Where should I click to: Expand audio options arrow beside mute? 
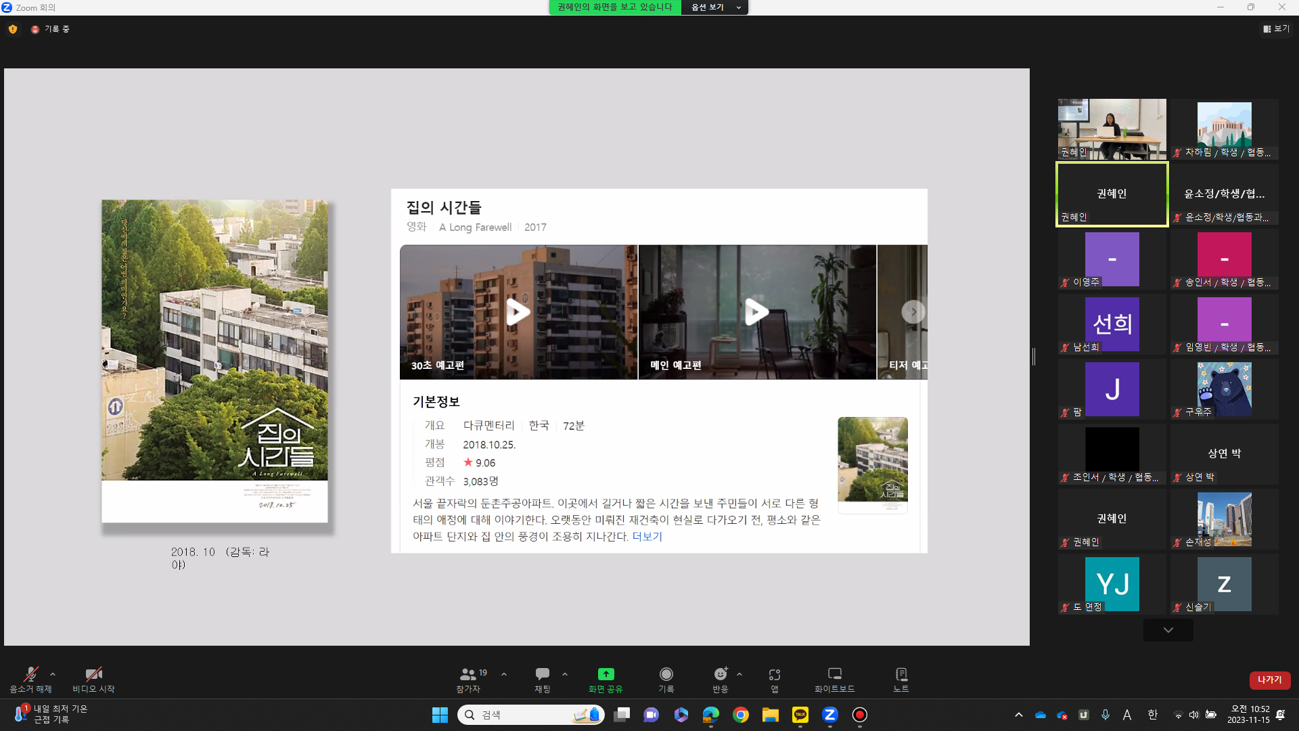53,674
